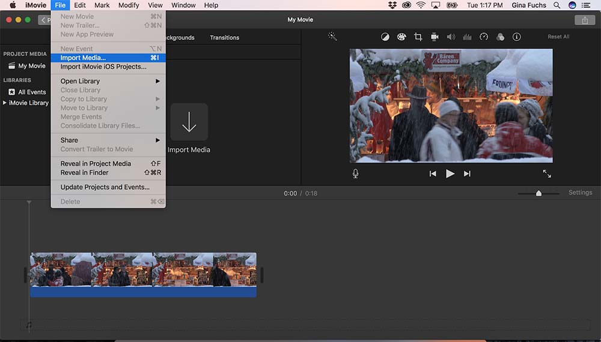Skip to next clip
The image size is (601, 342).
(467, 173)
